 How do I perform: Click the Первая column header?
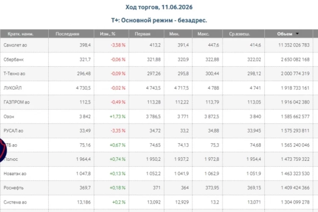[x=142, y=34]
